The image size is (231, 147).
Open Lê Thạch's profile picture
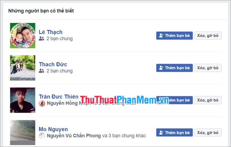pyautogui.click(x=22, y=35)
